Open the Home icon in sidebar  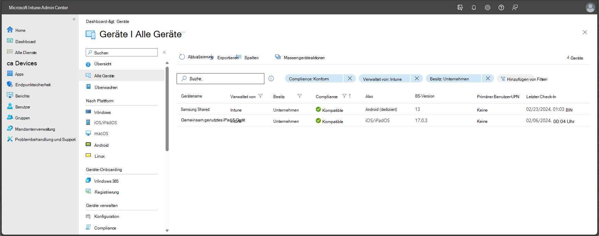pos(10,30)
